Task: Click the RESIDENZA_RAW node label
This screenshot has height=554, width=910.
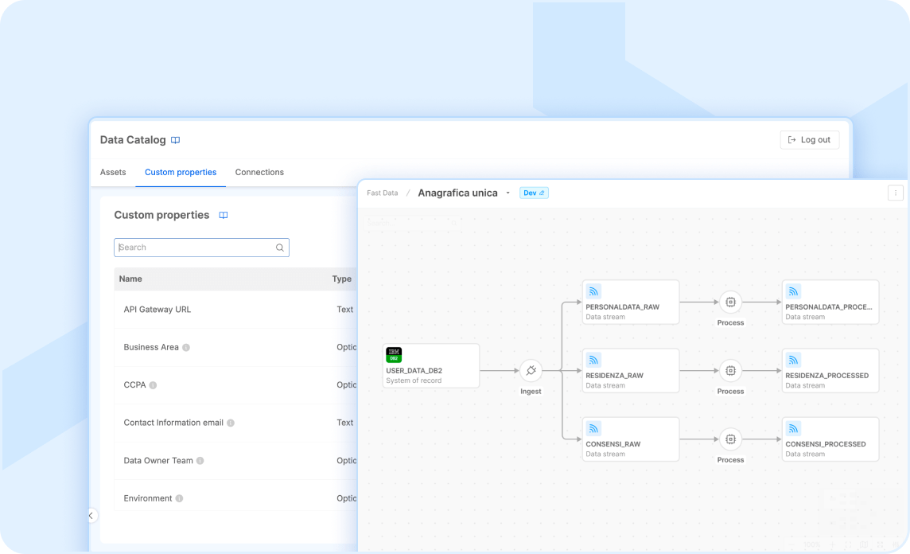Action: 614,376
